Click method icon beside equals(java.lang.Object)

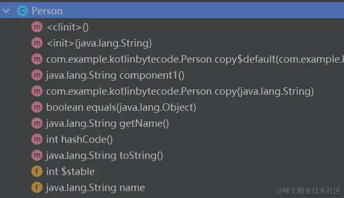point(37,108)
